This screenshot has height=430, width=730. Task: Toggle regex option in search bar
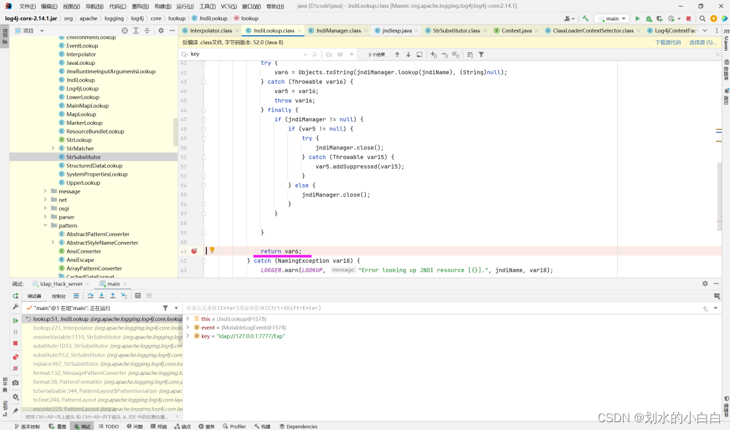pyautogui.click(x=351, y=54)
